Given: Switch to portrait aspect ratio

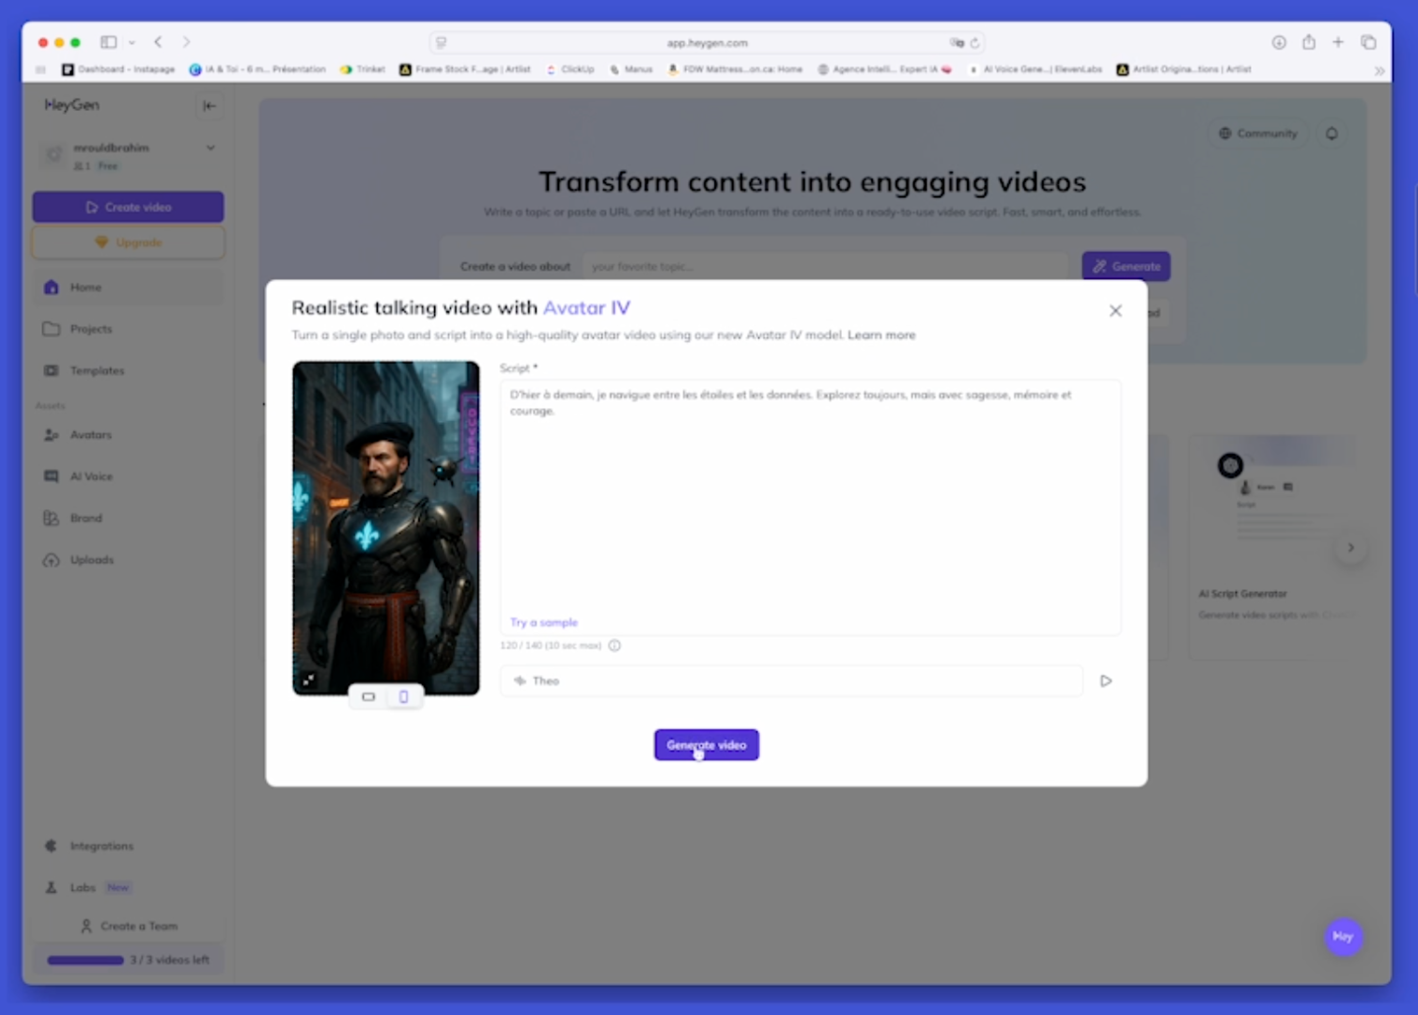Looking at the screenshot, I should point(403,696).
